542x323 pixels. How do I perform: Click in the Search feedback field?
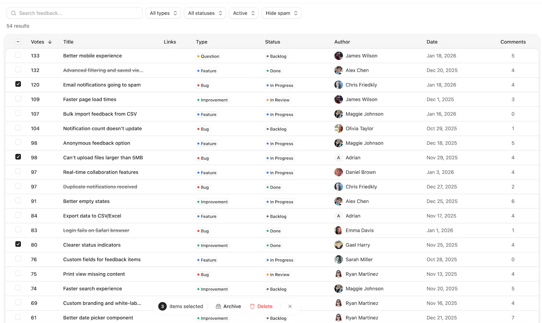75,13
